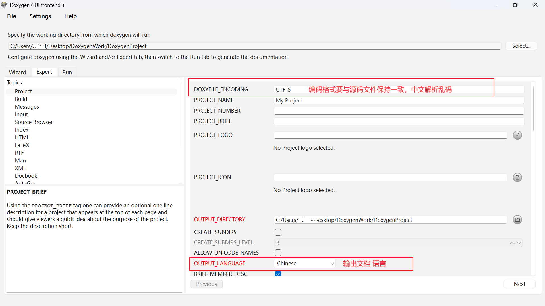
Task: Open the OUTPUT_DIRECTORY folder browse icon
Action: [x=517, y=220]
